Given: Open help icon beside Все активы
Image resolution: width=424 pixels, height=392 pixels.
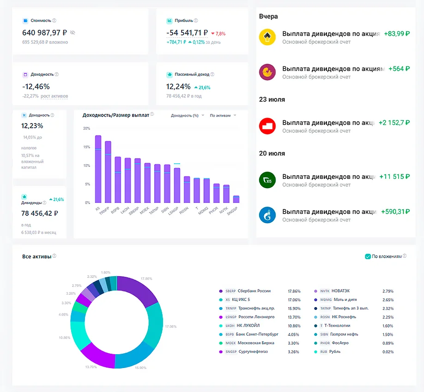Looking at the screenshot, I should click(55, 255).
